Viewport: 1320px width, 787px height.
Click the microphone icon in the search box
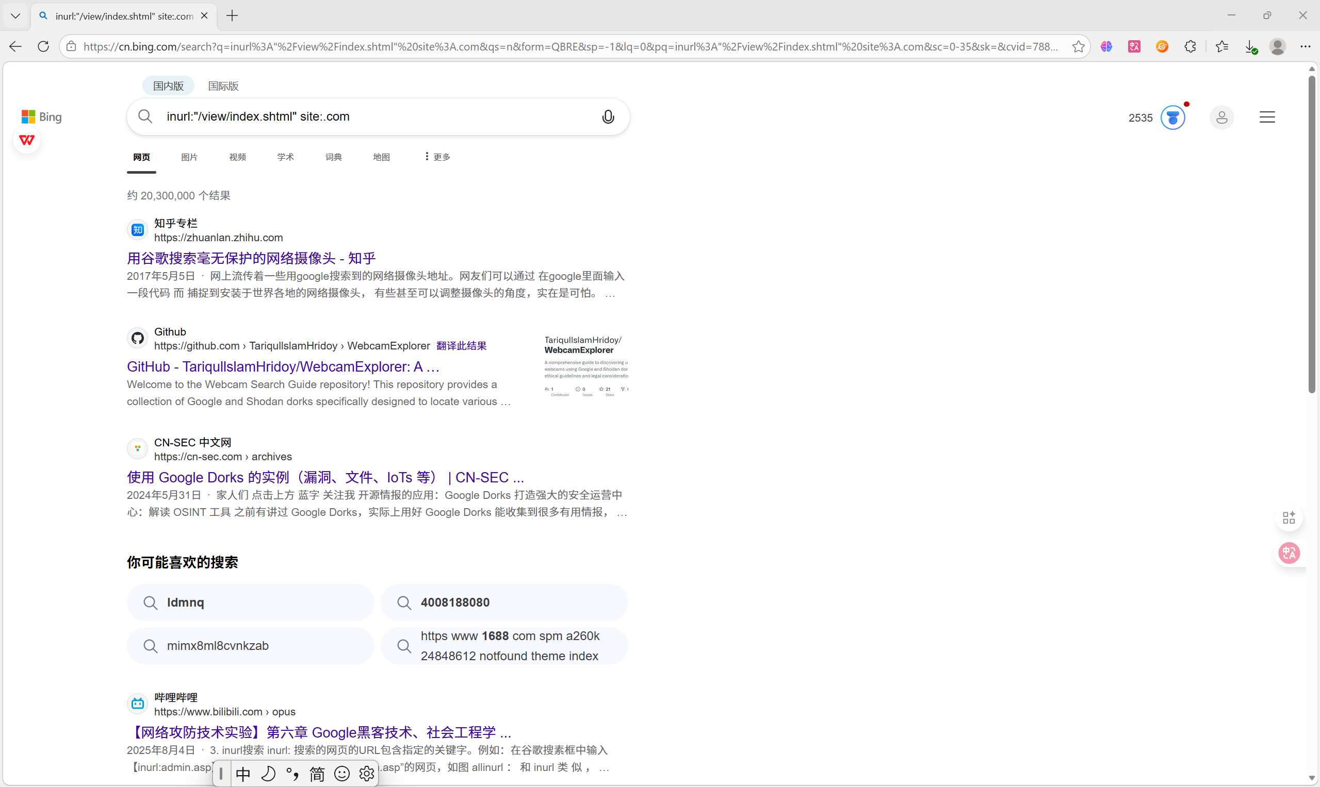pyautogui.click(x=608, y=116)
